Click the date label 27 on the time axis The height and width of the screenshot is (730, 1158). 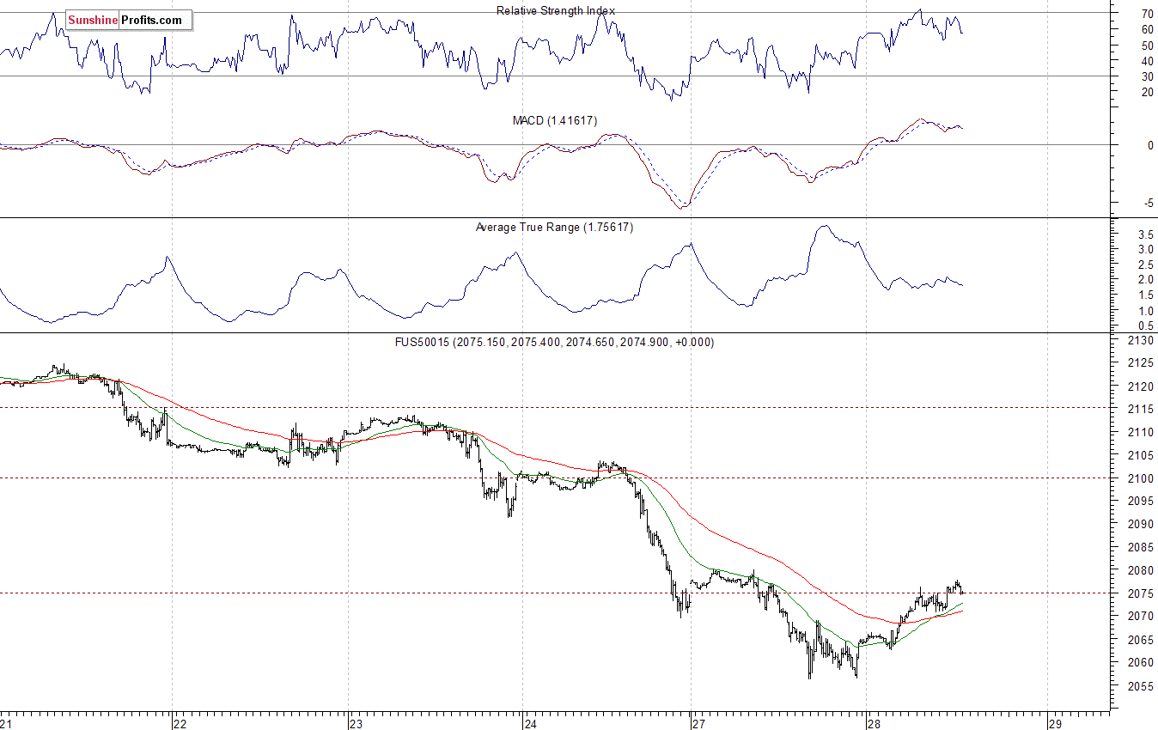pyautogui.click(x=699, y=723)
